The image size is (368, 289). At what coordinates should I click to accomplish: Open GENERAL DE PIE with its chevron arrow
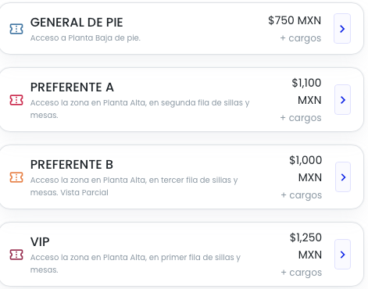pos(342,29)
